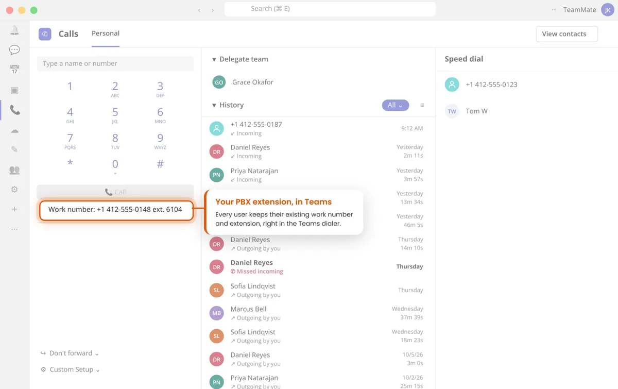618x389 pixels.
Task: Dial 7 PQRS on the keypad
Action: coord(70,141)
